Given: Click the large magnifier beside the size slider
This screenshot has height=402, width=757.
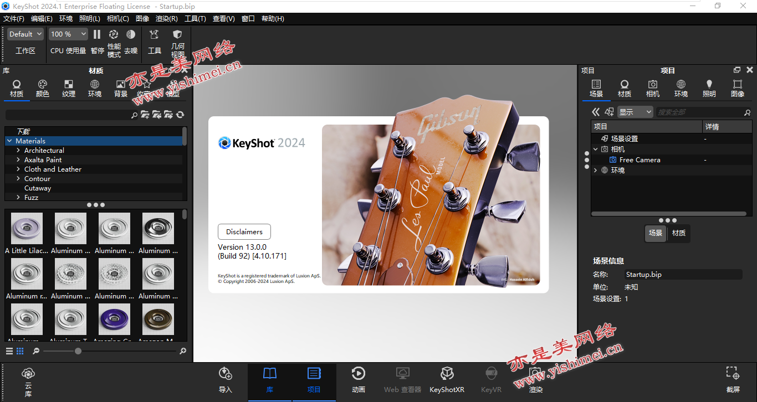Looking at the screenshot, I should point(183,351).
